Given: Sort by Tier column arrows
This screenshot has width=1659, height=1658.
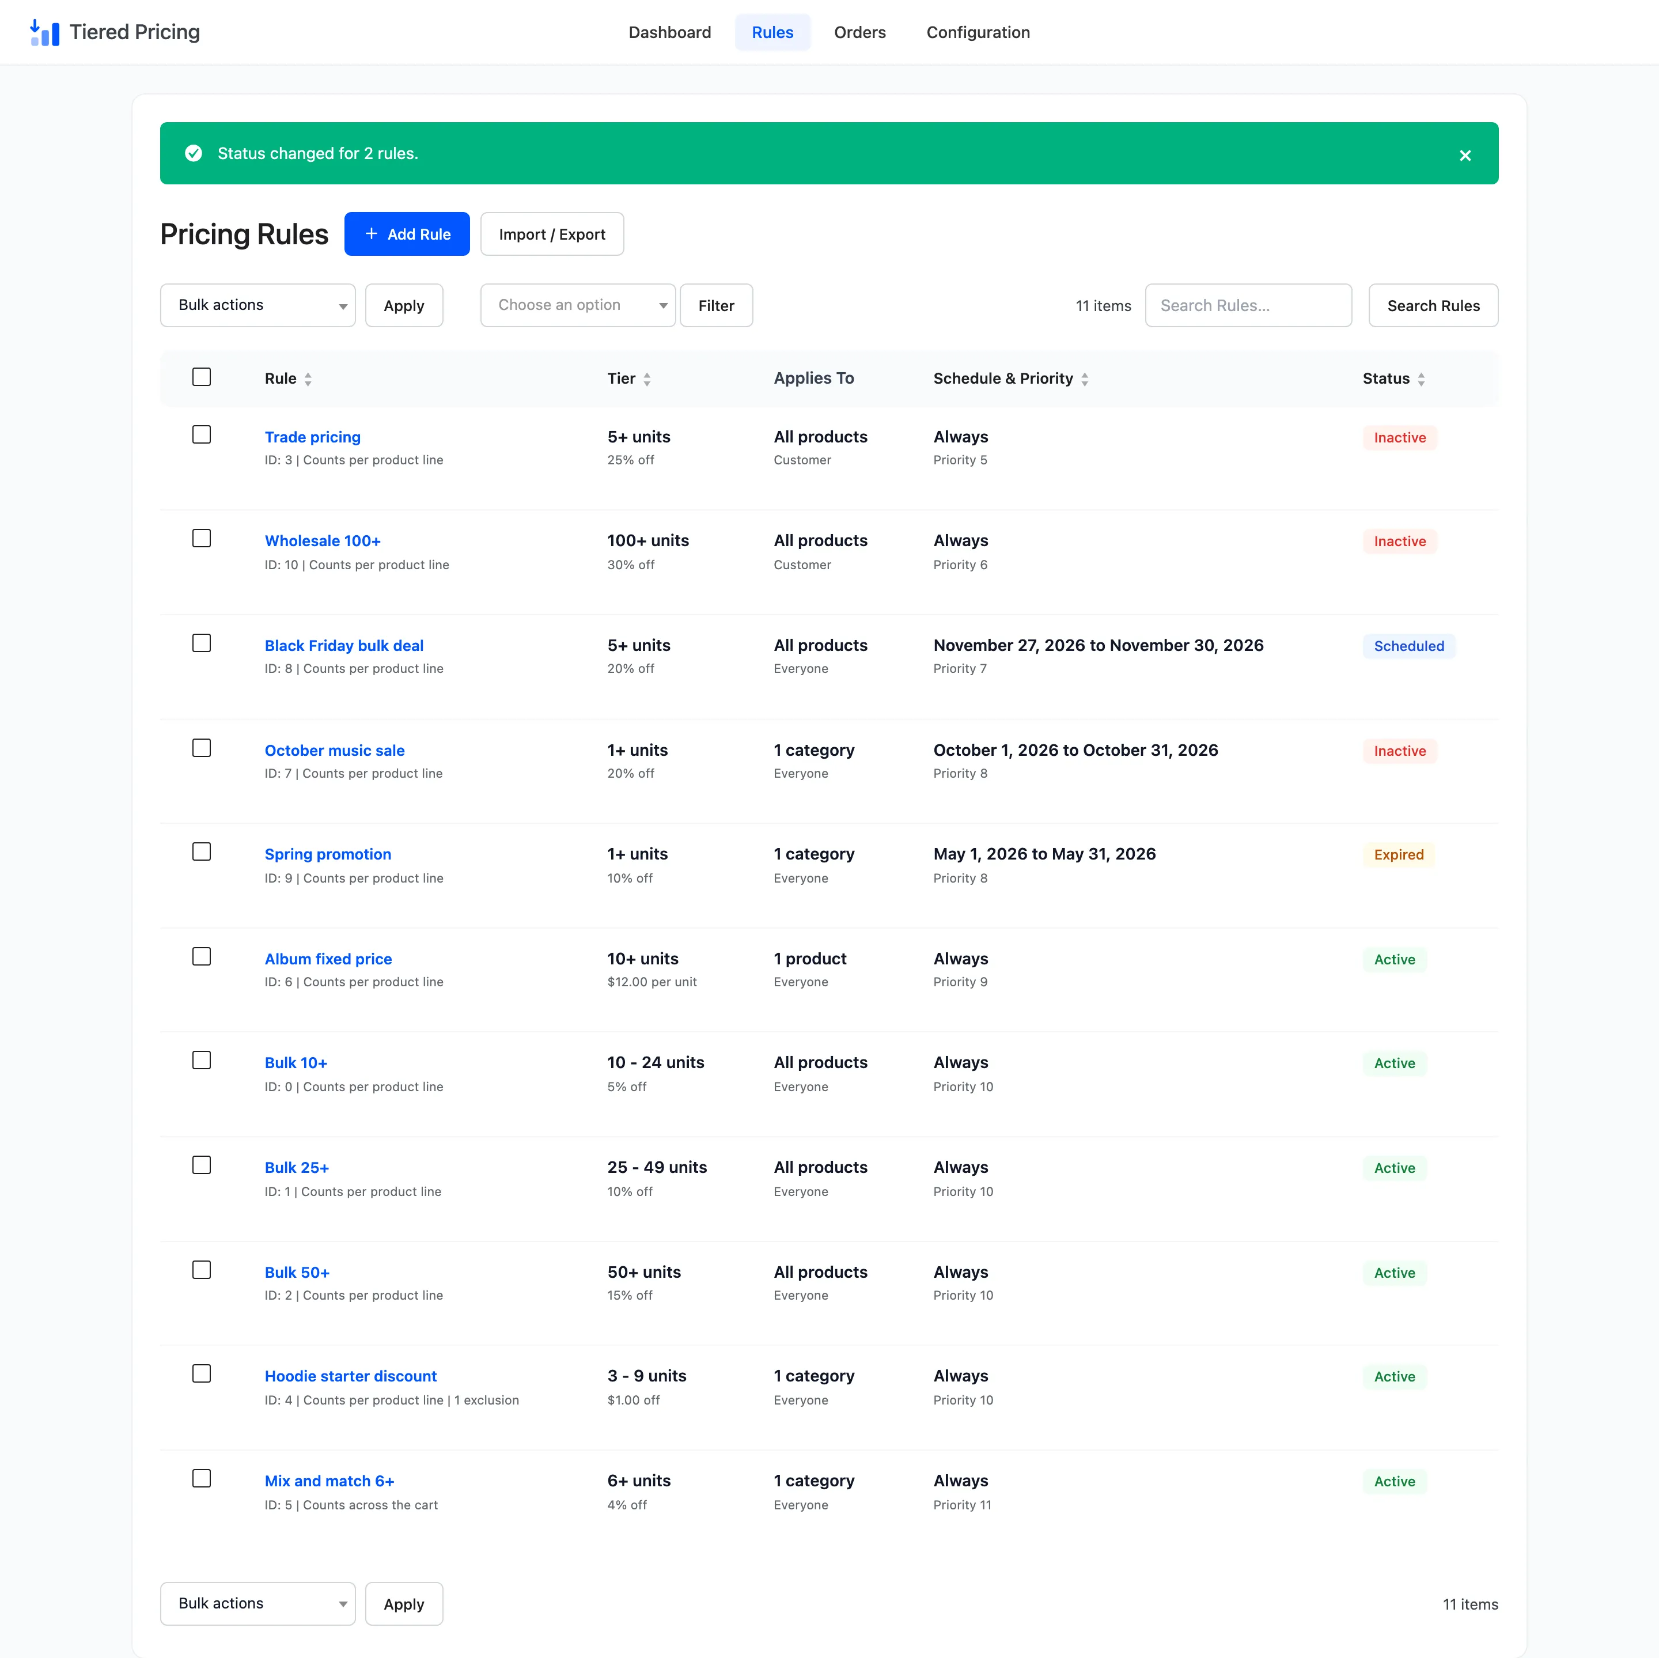Looking at the screenshot, I should (x=646, y=378).
